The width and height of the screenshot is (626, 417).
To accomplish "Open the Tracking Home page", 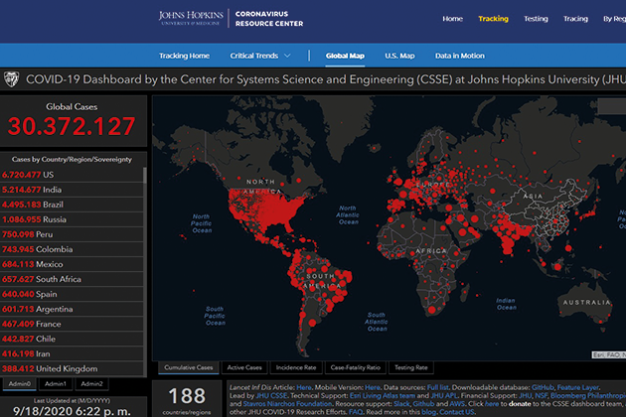I will click(186, 56).
